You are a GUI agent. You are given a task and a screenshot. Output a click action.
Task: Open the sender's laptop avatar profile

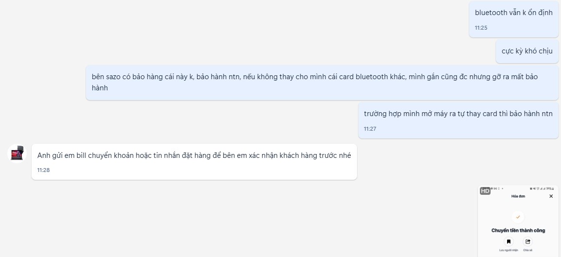click(x=17, y=154)
